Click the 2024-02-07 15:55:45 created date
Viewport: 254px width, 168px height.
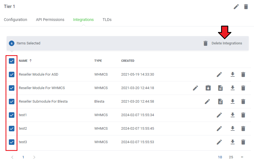click(x=138, y=129)
